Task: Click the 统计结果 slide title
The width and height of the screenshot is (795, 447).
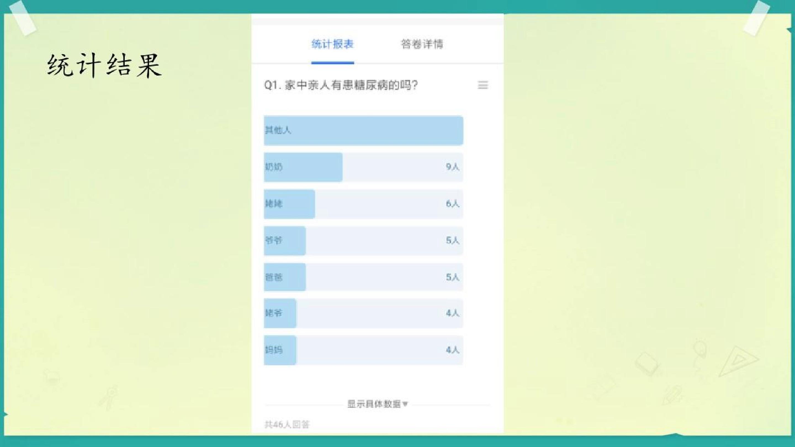Action: coord(104,65)
